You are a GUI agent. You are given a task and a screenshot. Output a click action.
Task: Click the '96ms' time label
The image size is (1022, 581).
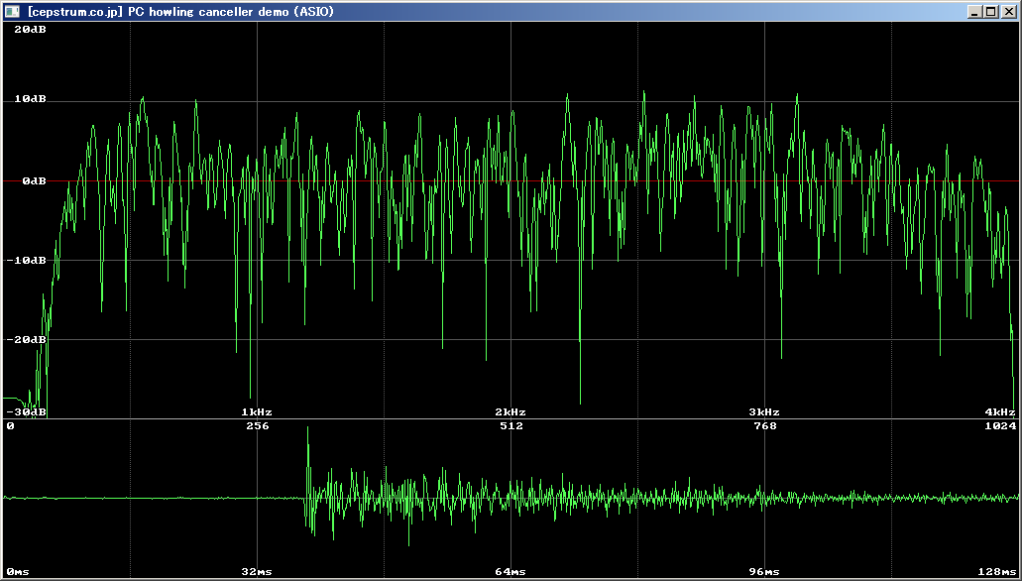[764, 572]
